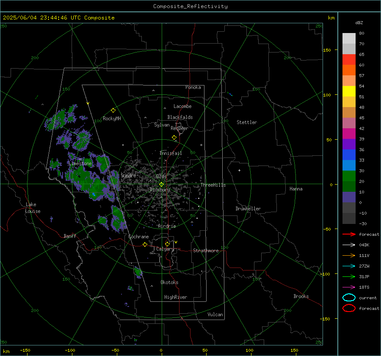
Task: Click the Stettler city label
Action: tap(247, 122)
